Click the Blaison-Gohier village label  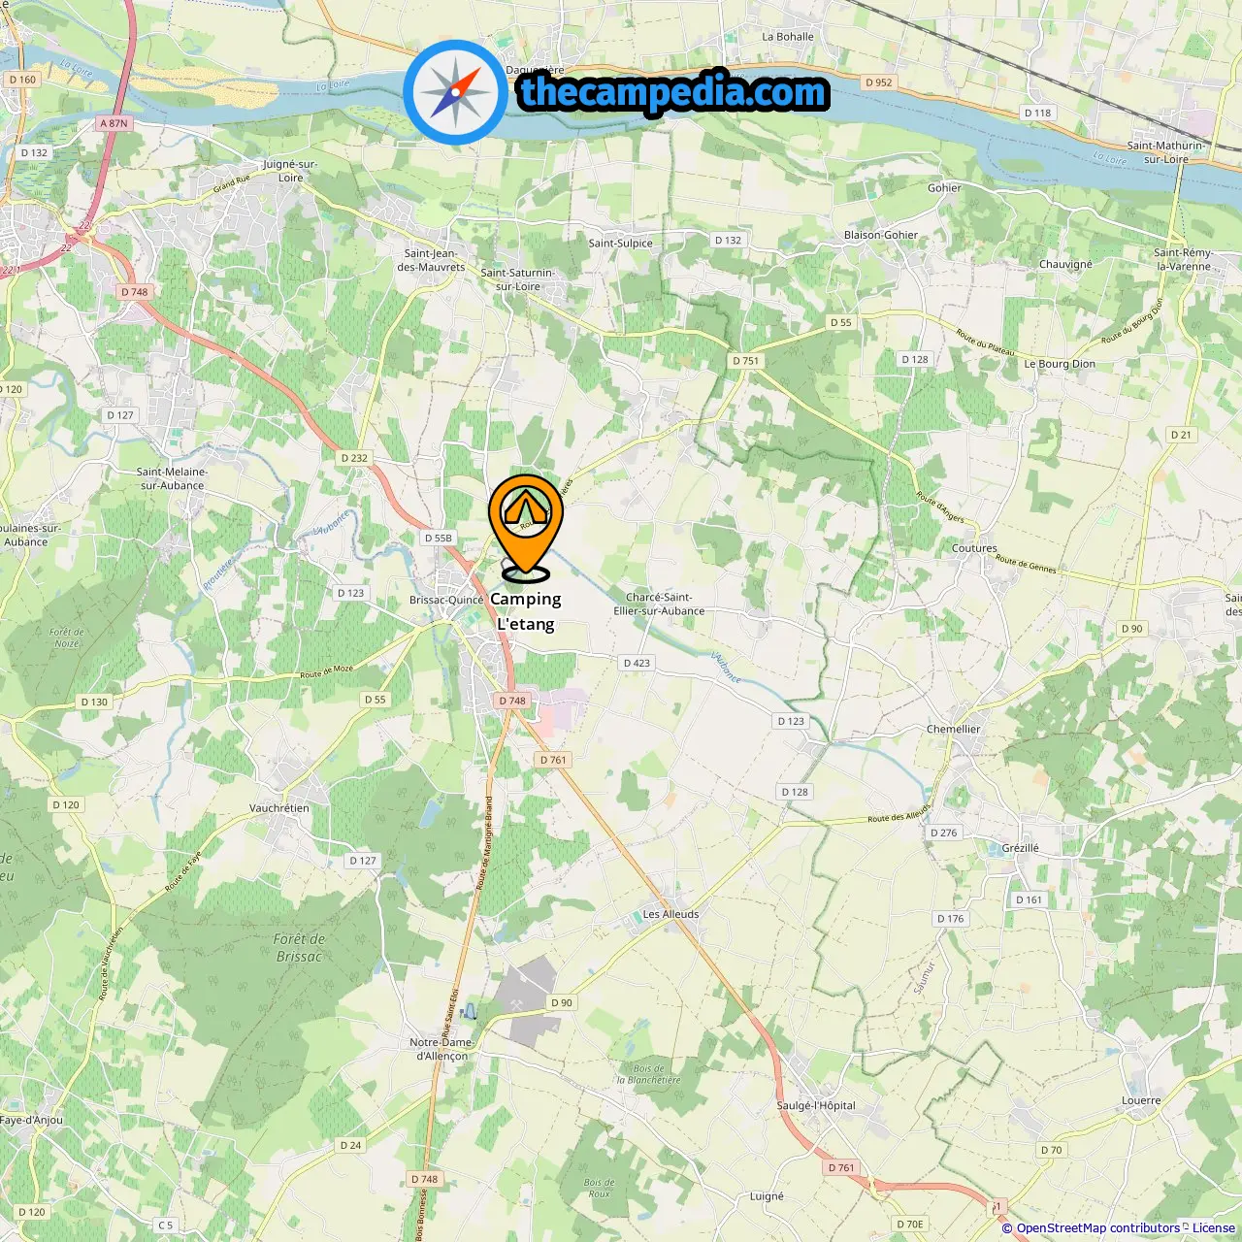tap(881, 235)
